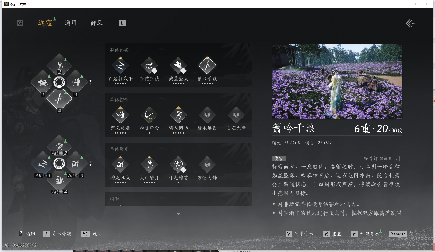Select the 韦陀正法 skill icon
The width and height of the screenshot is (435, 252).
coord(149,65)
